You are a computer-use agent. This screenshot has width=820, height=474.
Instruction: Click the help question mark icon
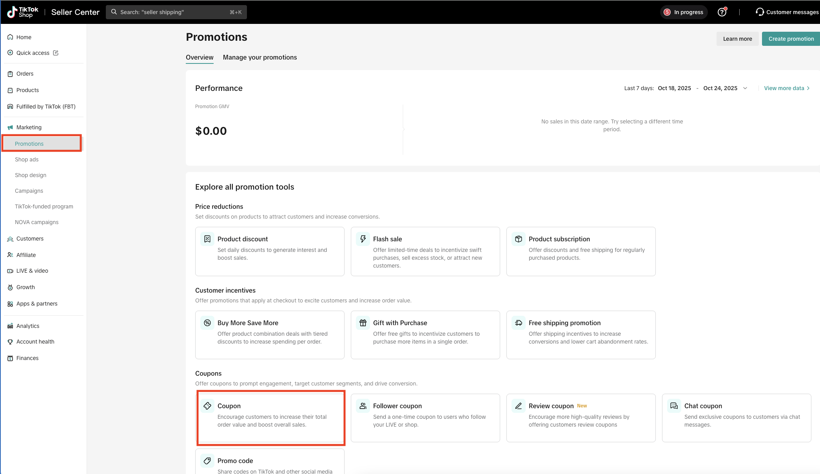[722, 12]
